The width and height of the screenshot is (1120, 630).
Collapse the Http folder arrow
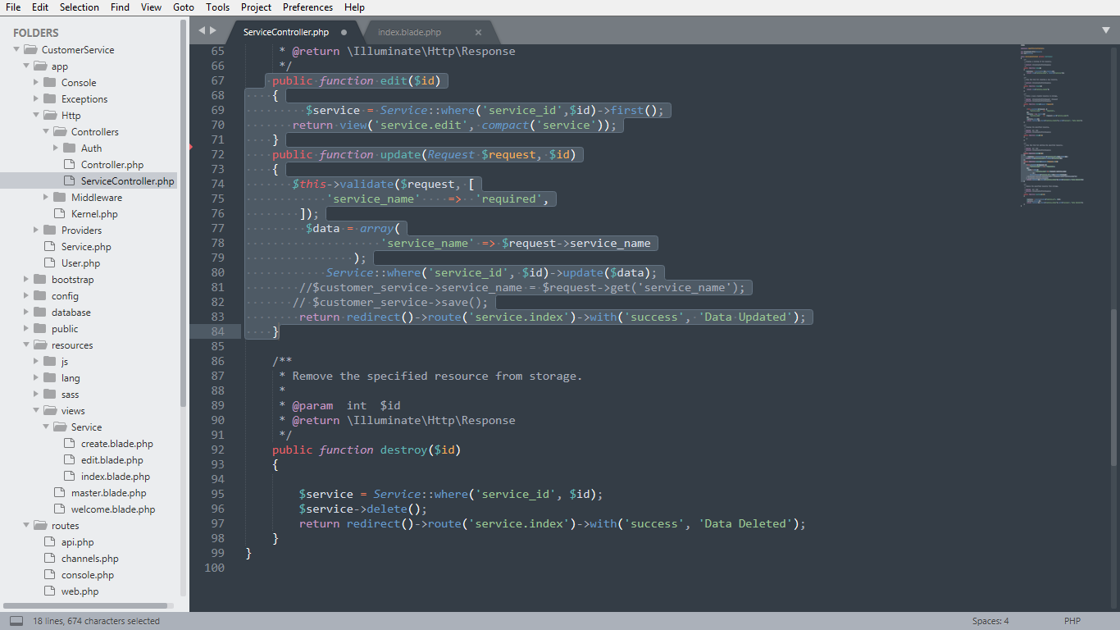click(x=36, y=116)
